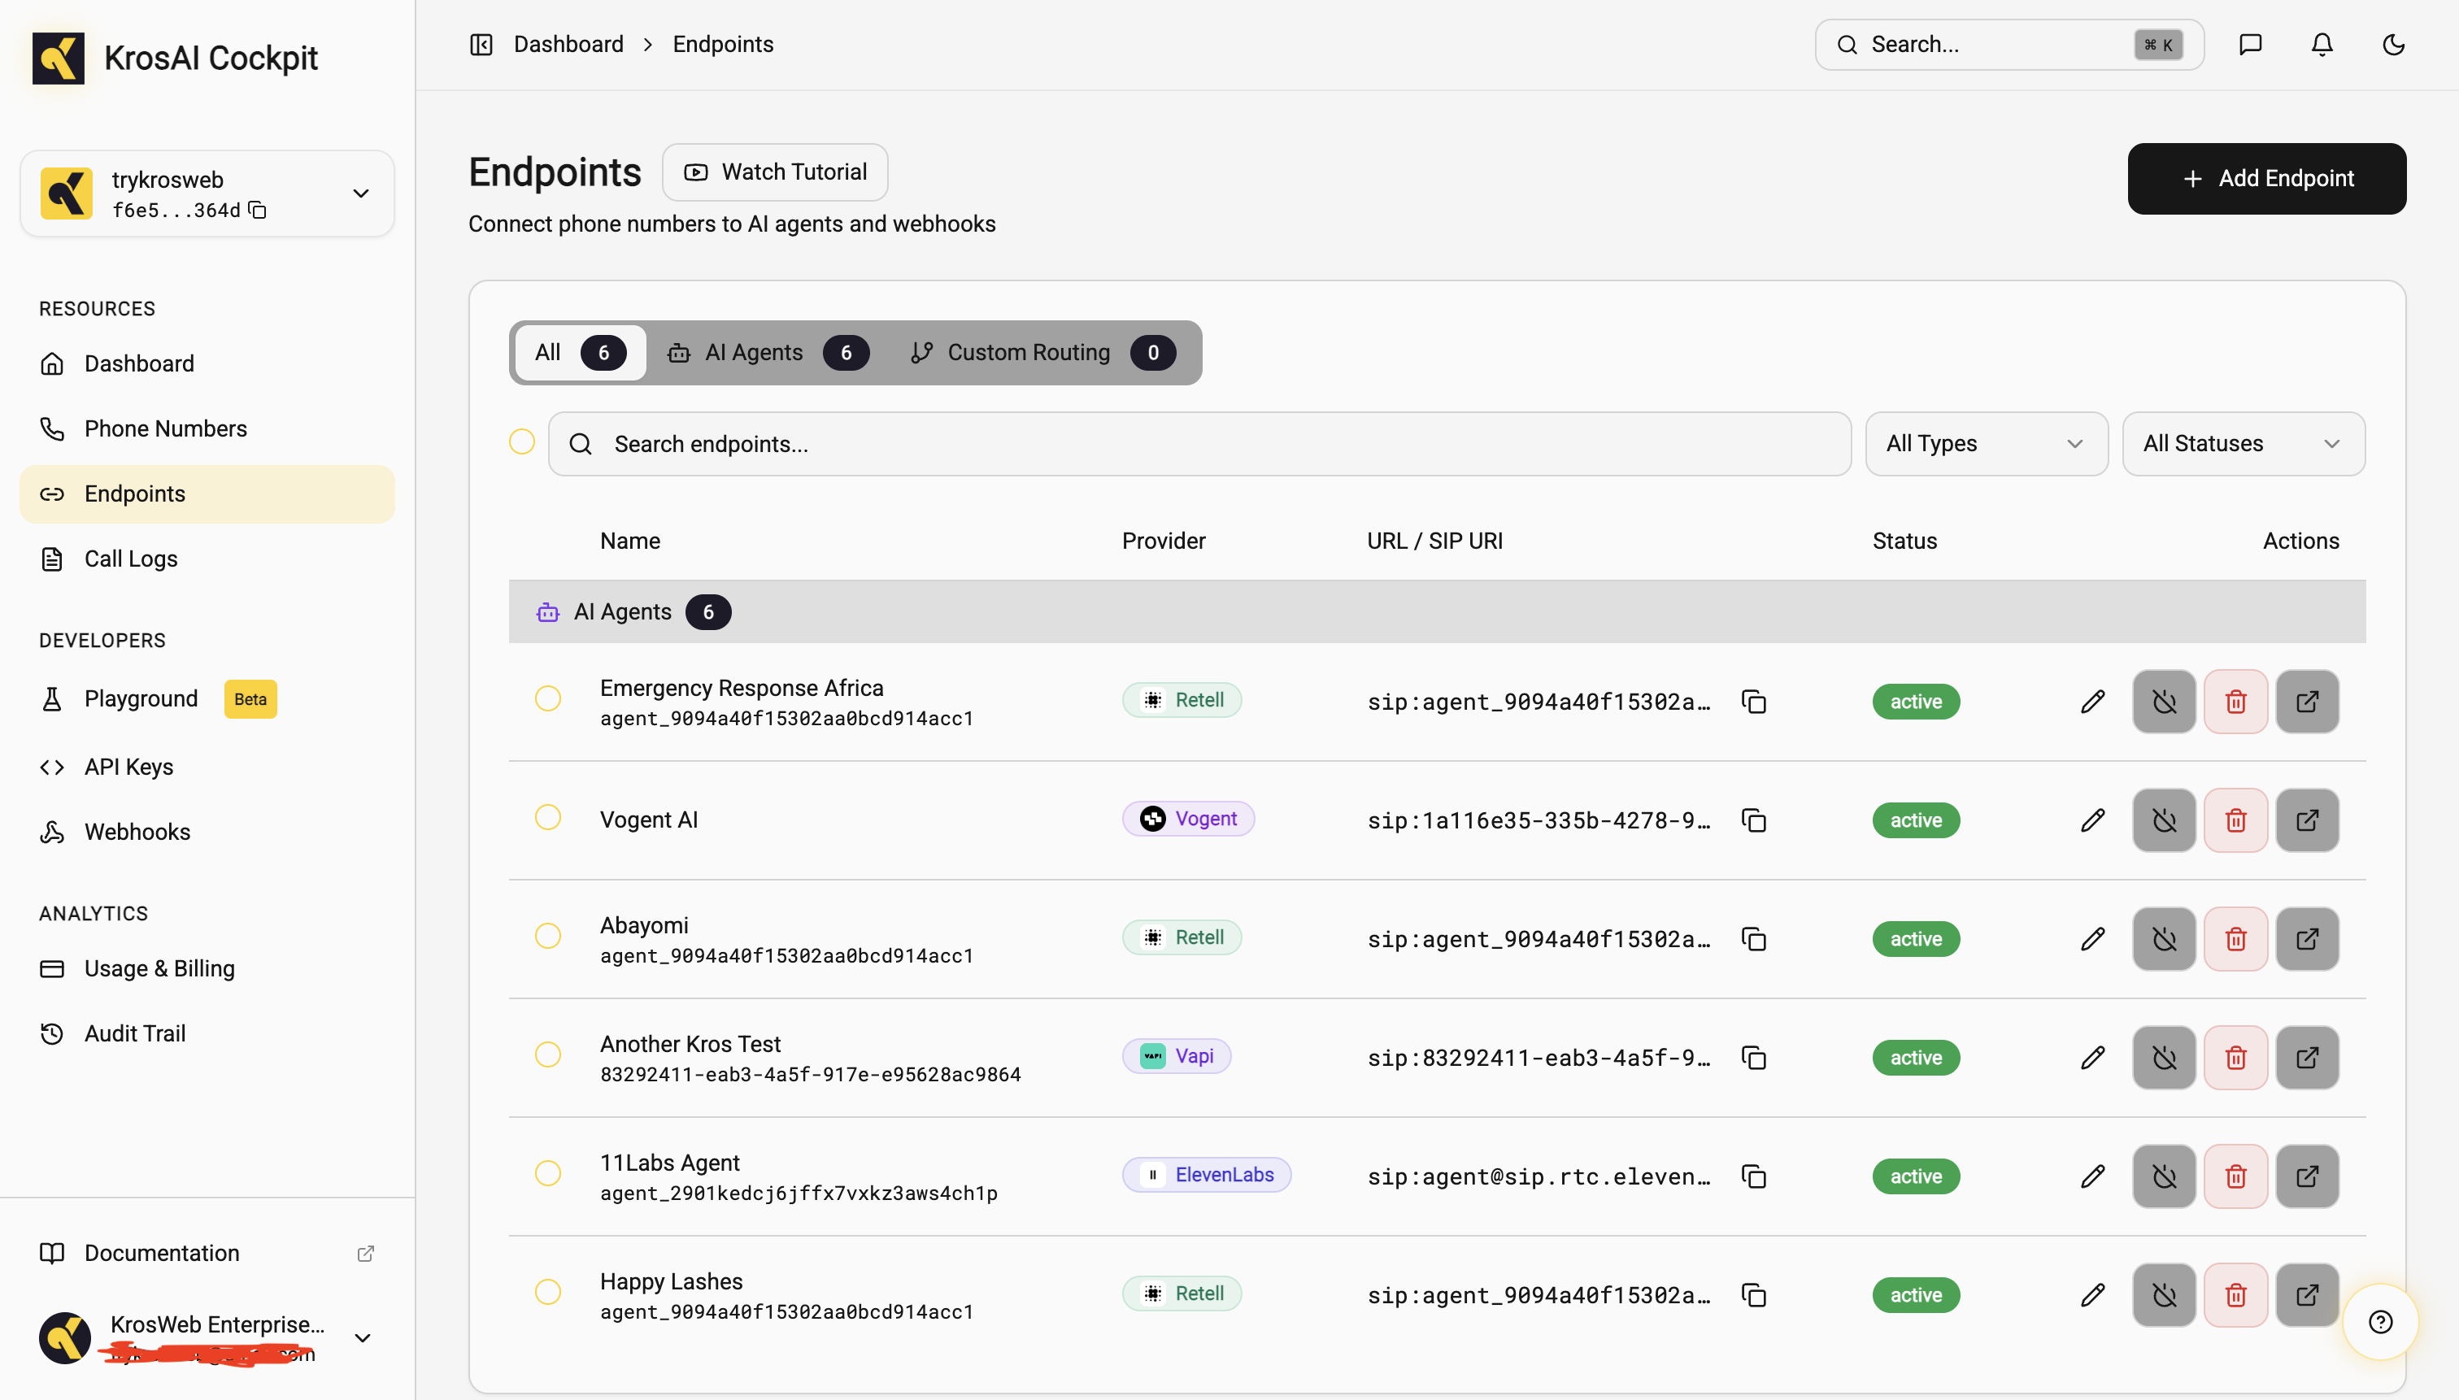Open Happy Lashes endpoint in external view

tap(2306, 1295)
